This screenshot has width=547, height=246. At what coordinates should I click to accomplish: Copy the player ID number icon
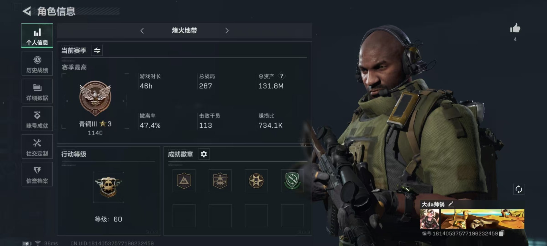click(x=502, y=233)
